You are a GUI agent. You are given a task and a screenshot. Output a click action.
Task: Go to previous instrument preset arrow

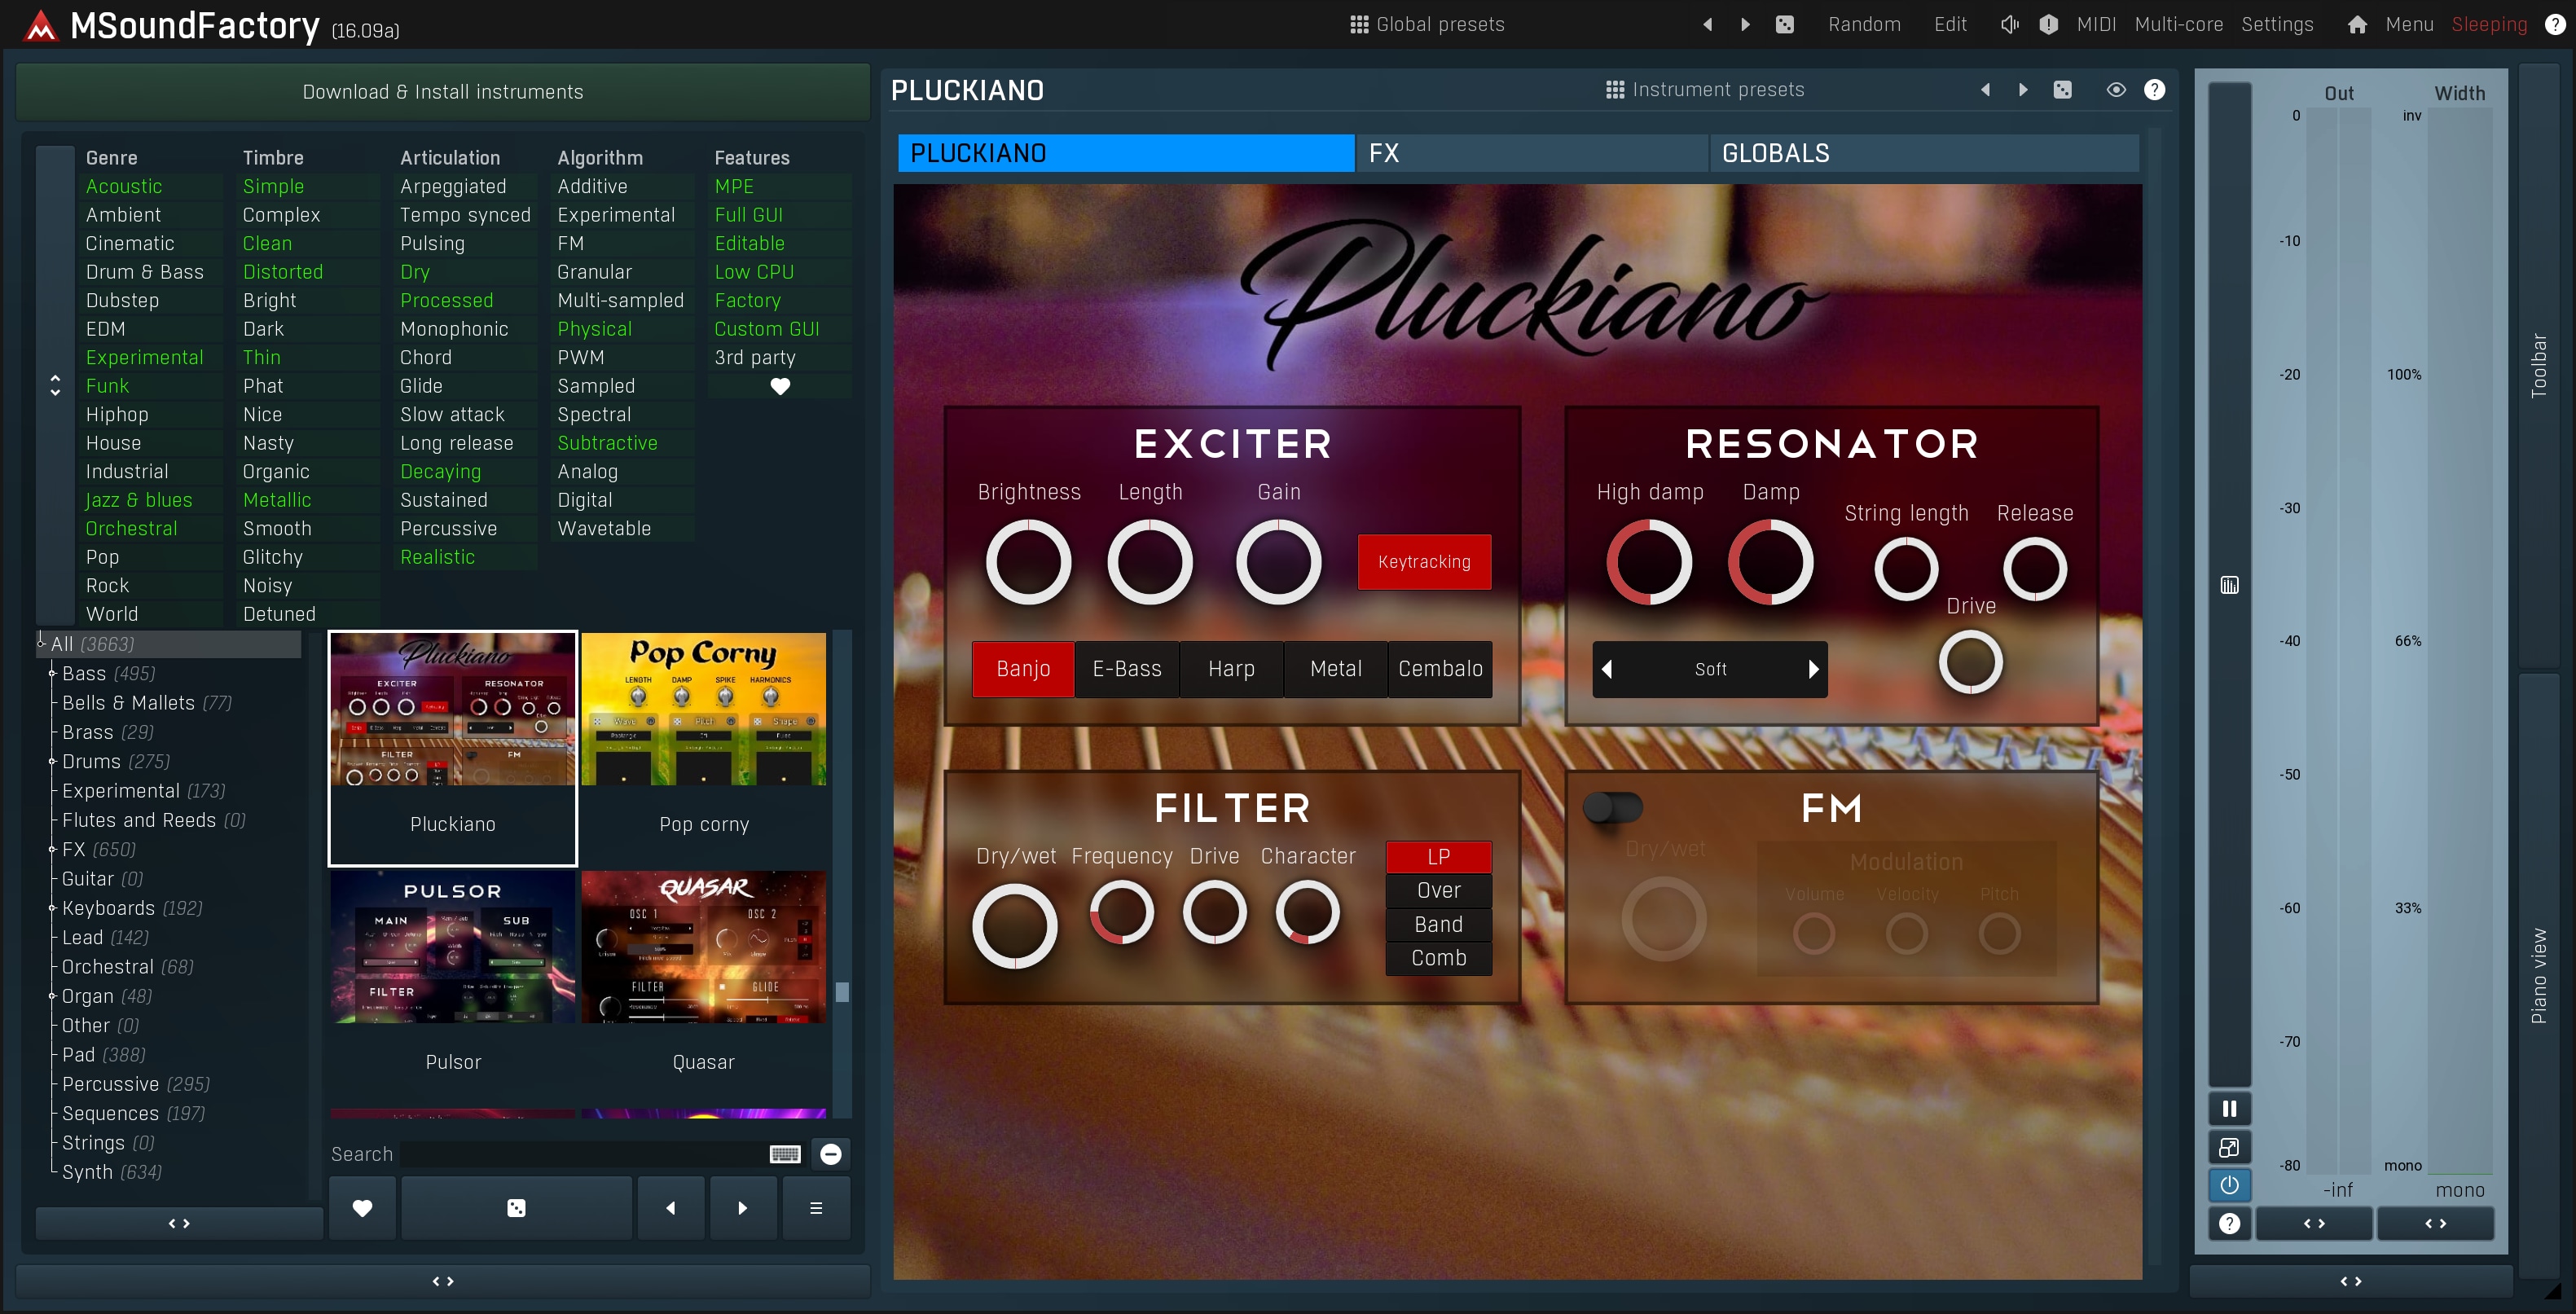tap(1986, 90)
